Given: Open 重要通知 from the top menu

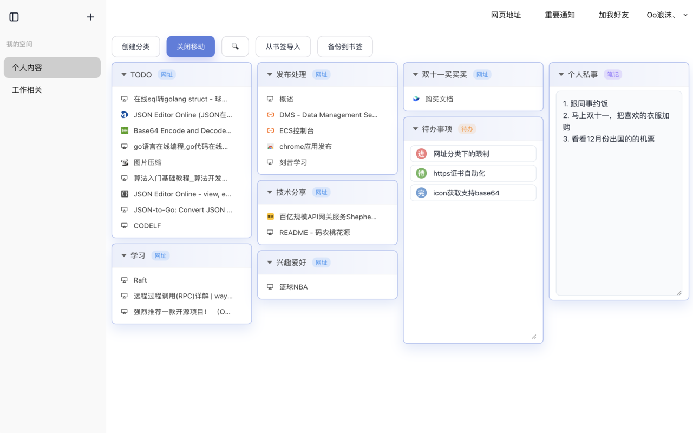Looking at the screenshot, I should [x=560, y=15].
